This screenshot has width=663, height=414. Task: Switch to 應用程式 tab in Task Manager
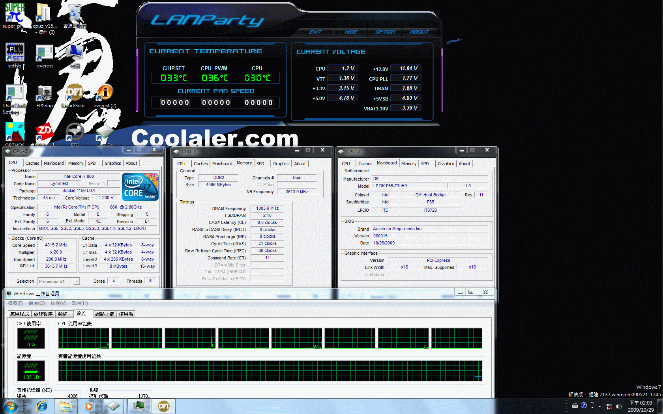20,314
